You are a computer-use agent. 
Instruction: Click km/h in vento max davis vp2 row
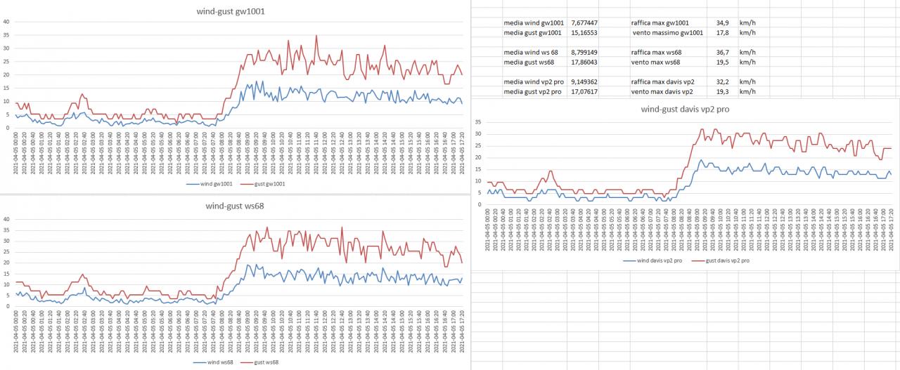pos(747,91)
